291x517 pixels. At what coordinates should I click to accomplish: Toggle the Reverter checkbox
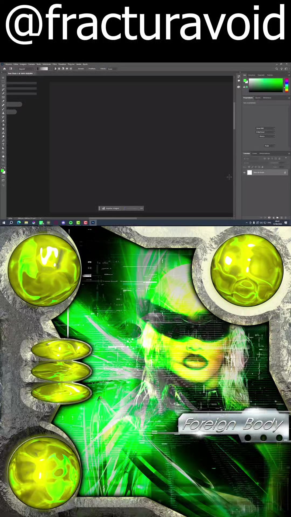[77, 69]
